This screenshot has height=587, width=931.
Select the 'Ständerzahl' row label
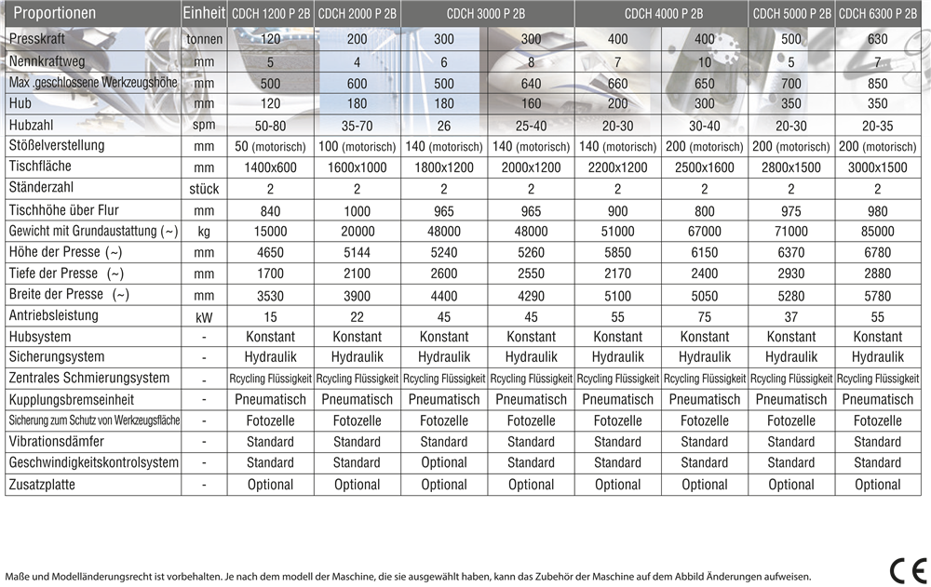click(x=41, y=188)
